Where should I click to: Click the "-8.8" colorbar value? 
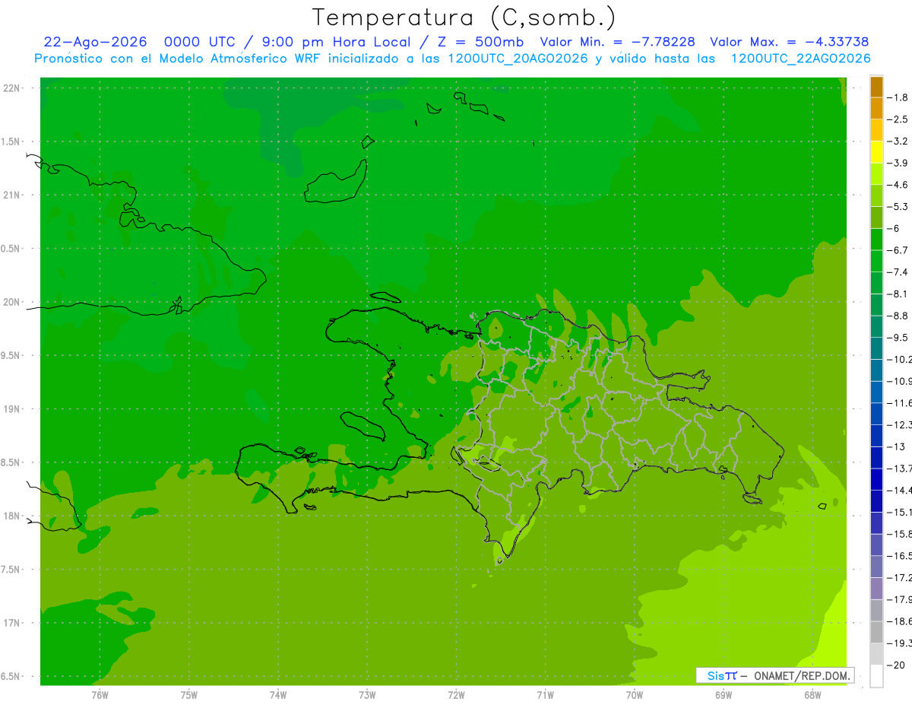click(x=898, y=316)
